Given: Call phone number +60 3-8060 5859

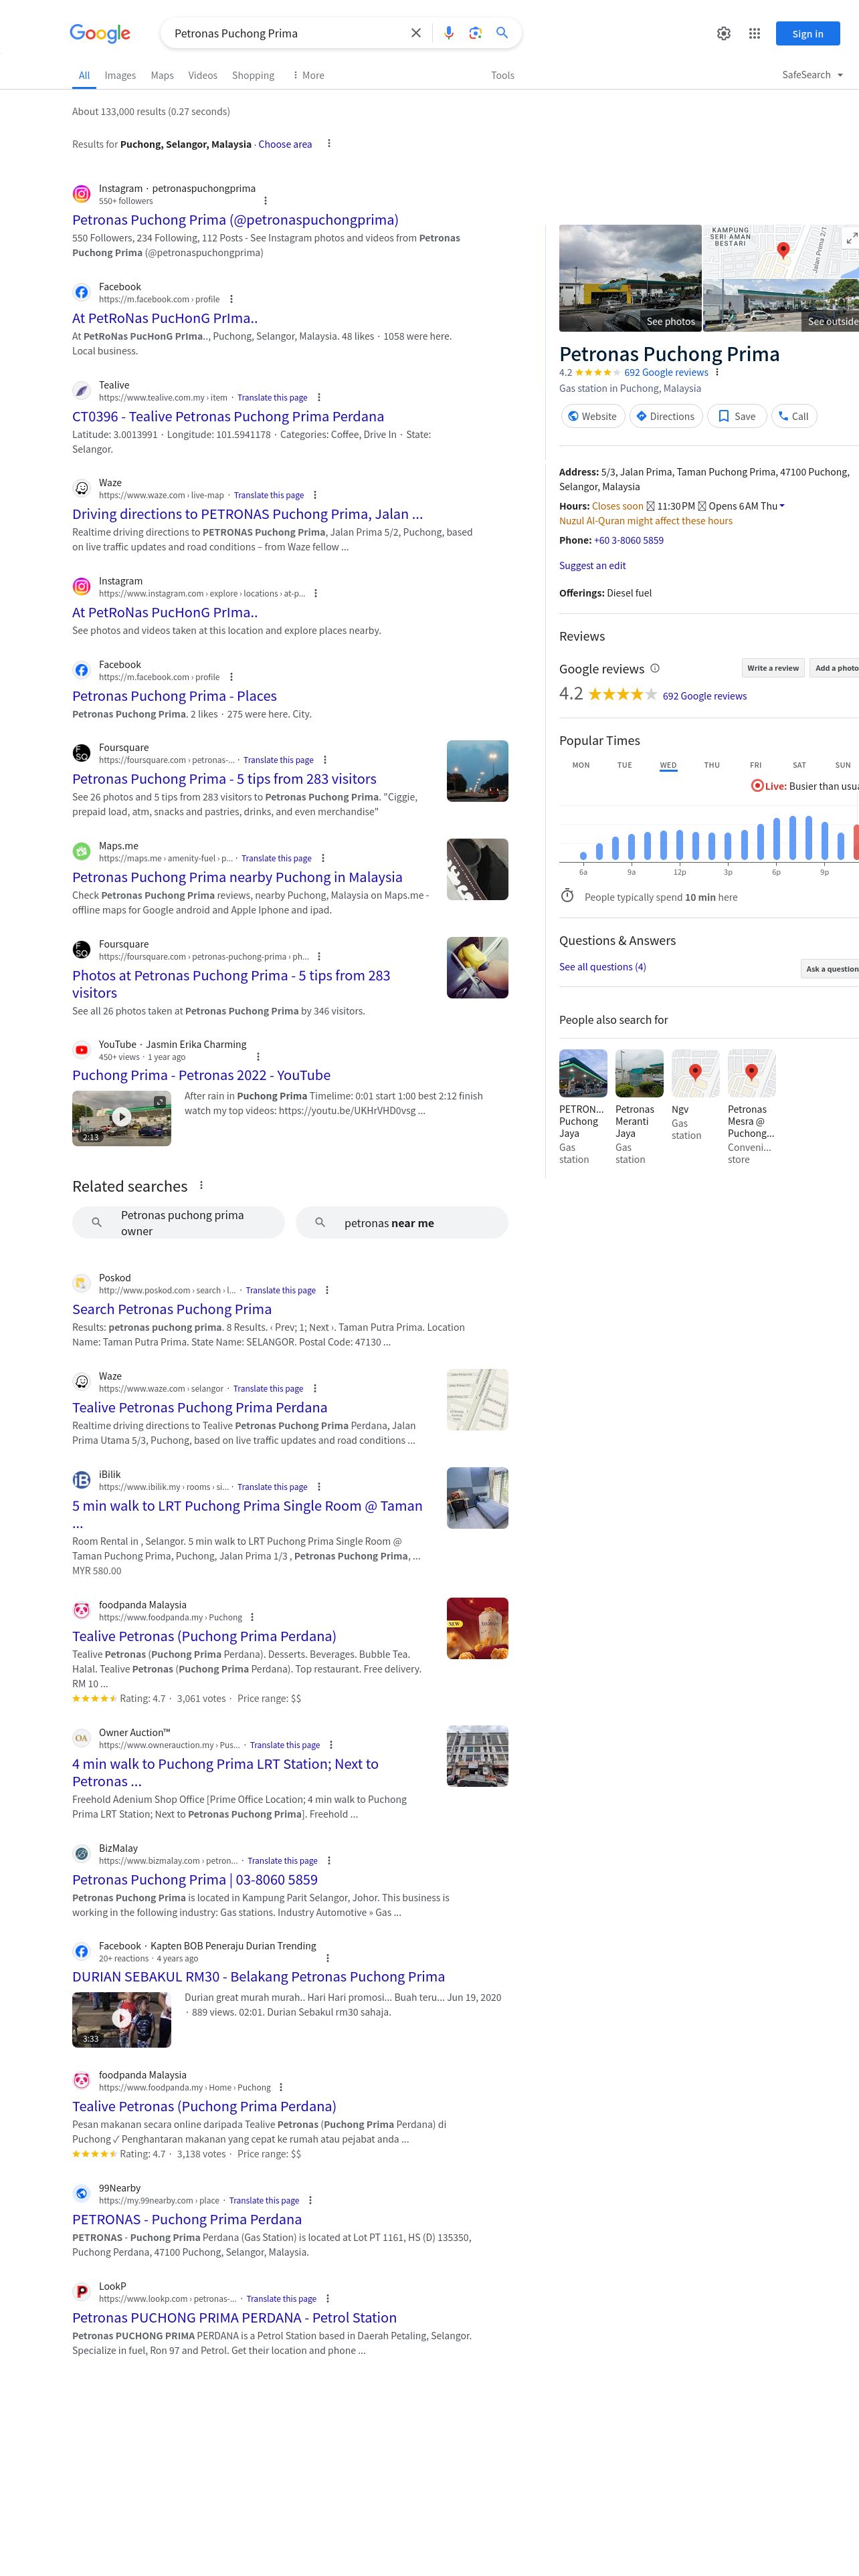Looking at the screenshot, I should point(629,541).
